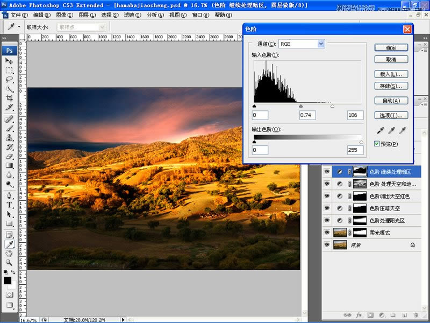430x323 pixels.
Task: Select the Move tool in toolbox
Action: (10, 61)
